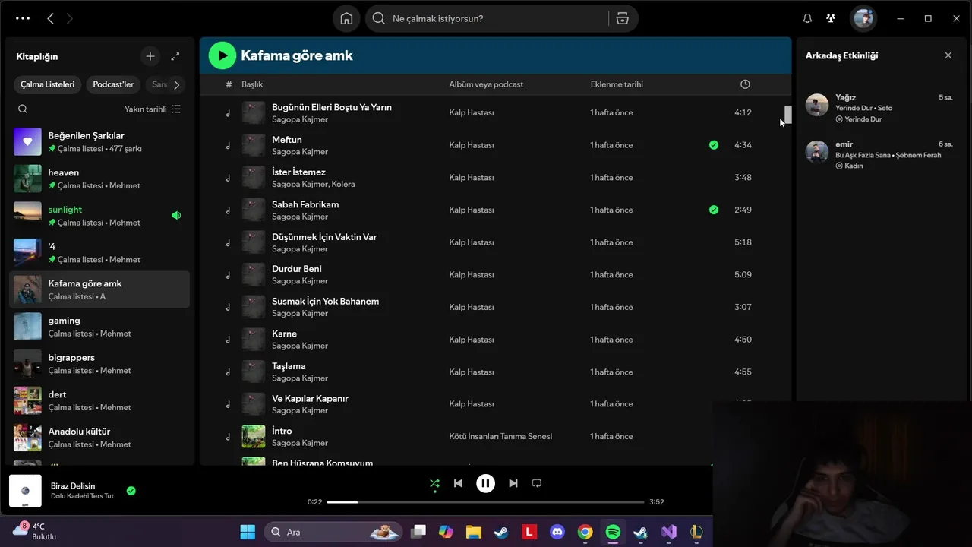Click the green check next to 'Sabah Fabrikam'
The width and height of the screenshot is (972, 547).
click(x=714, y=210)
